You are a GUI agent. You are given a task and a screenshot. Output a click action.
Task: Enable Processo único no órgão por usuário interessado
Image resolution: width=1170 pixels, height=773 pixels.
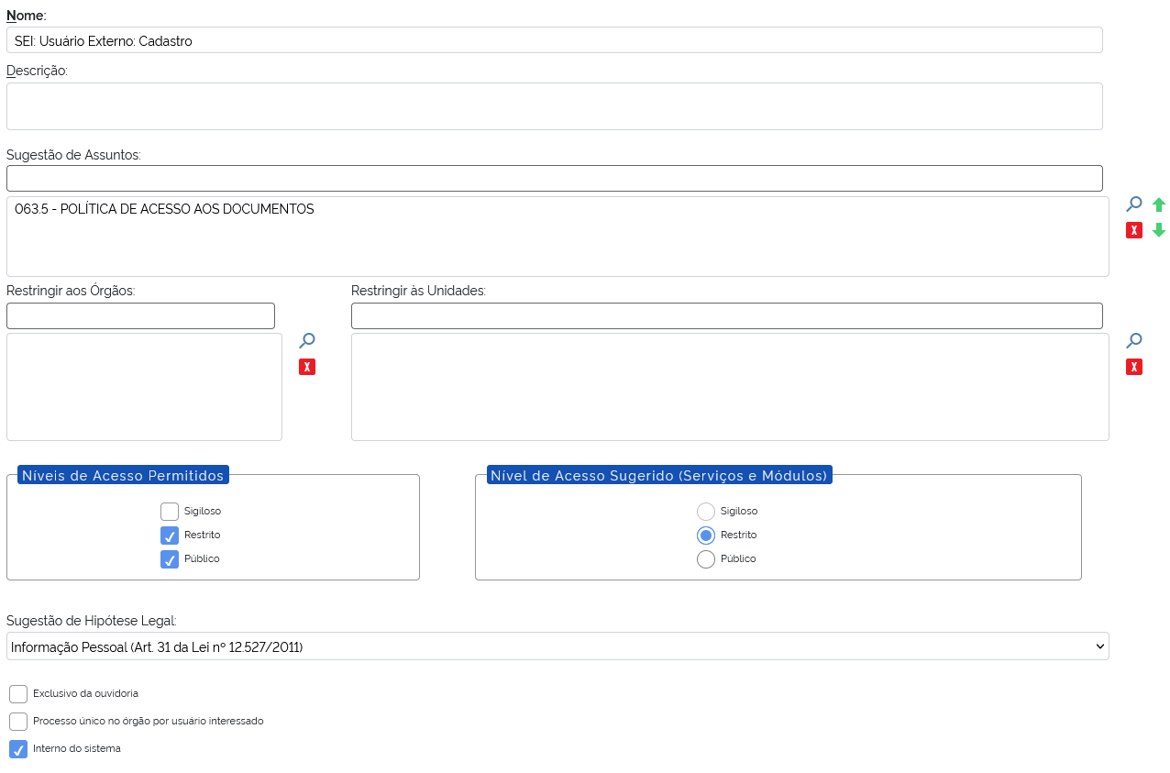click(x=17, y=721)
